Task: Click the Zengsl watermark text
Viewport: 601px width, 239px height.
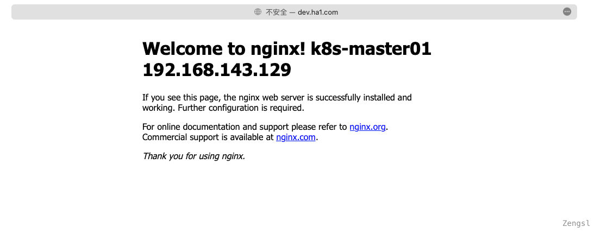Action: click(576, 223)
